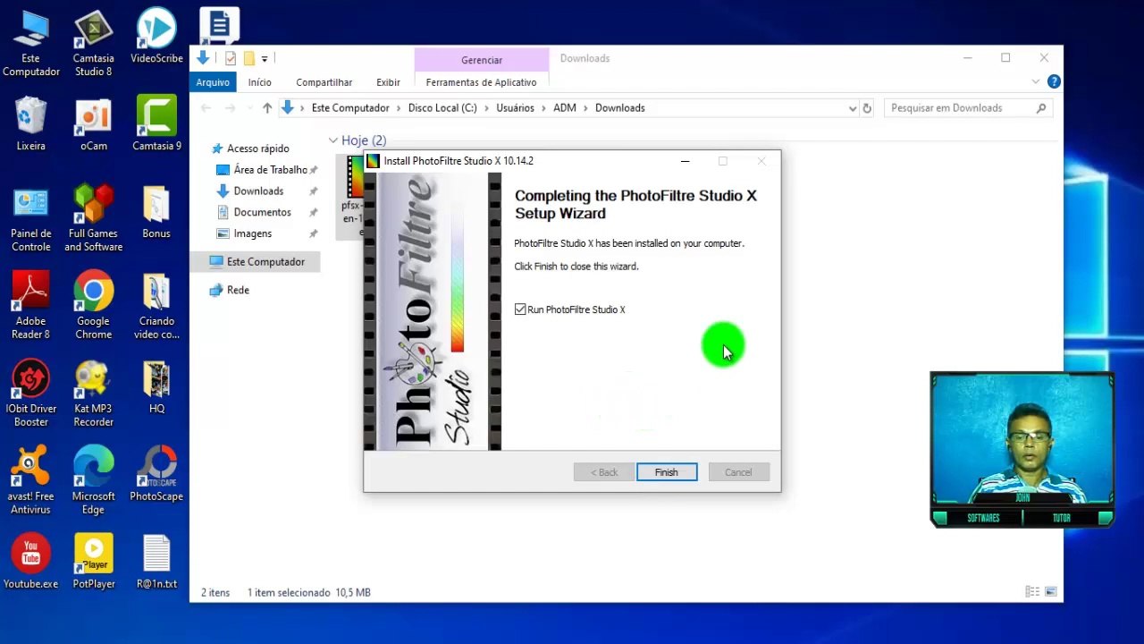Launch IObit Driver Booster shortcut
1144x644 pixels.
pos(30,394)
